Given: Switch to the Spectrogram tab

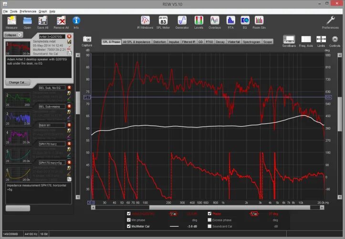Looking at the screenshot, I should tap(251, 42).
